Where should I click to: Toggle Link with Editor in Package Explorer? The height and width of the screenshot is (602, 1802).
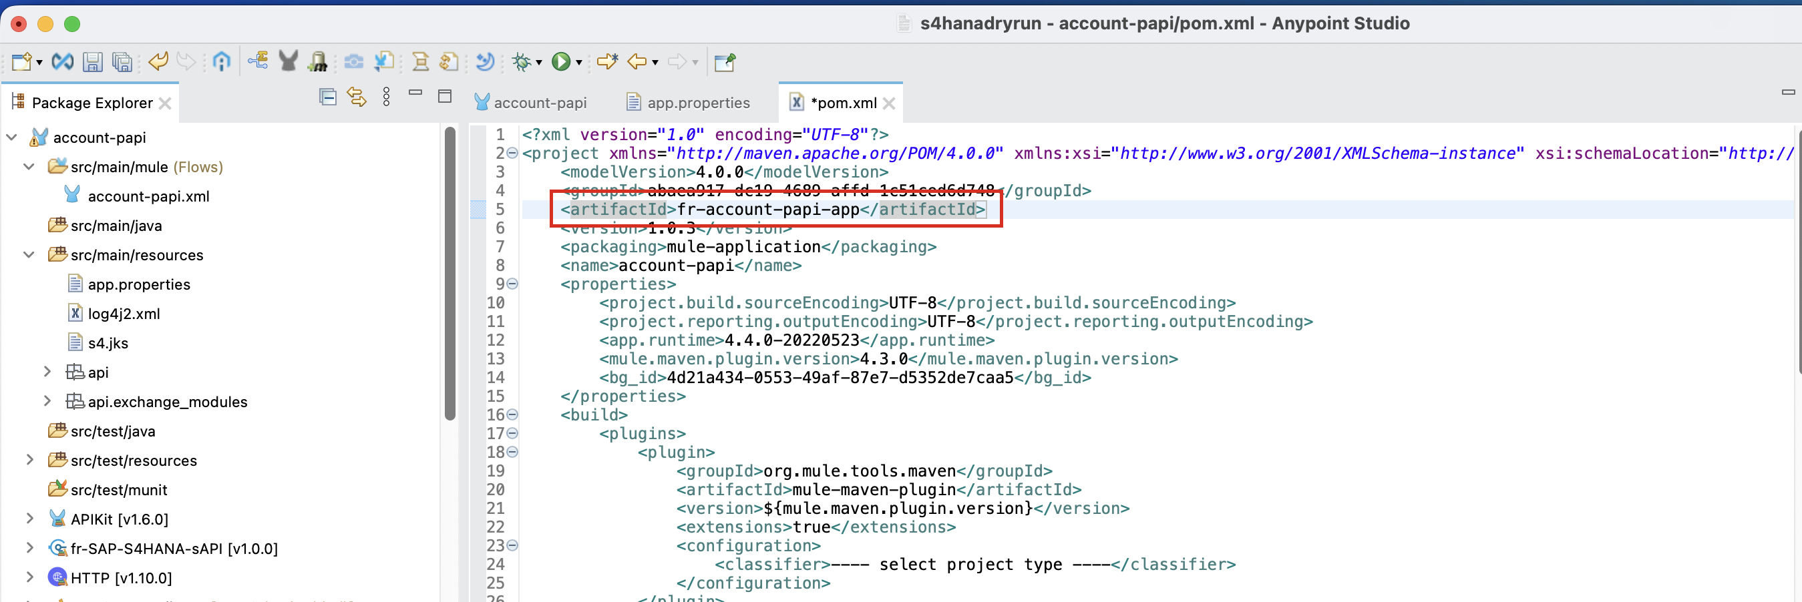point(357,97)
